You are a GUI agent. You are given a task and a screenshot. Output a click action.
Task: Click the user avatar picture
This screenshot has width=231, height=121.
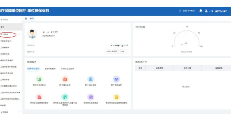(x=32, y=34)
